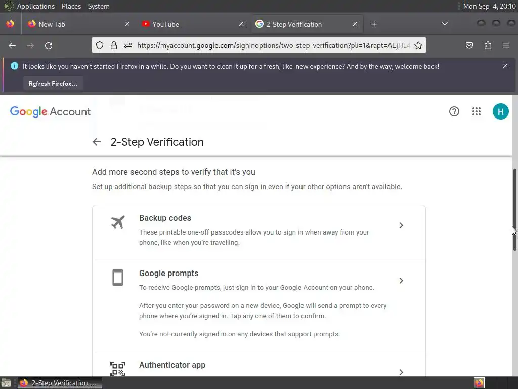Click the clock showing Mon Sep 4, 20:10

489,6
